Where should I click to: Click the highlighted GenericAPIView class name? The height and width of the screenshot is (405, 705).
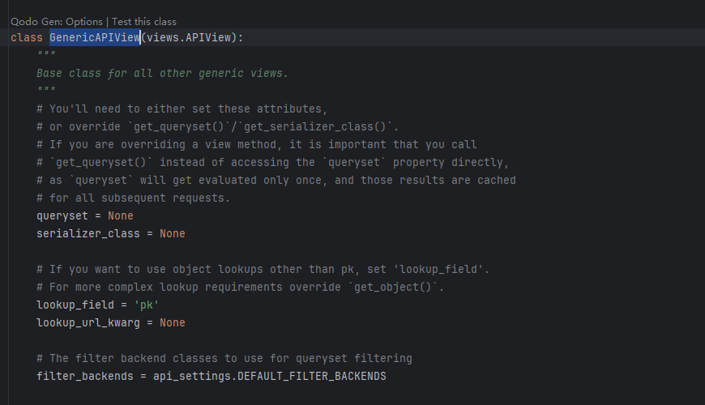[x=94, y=38]
